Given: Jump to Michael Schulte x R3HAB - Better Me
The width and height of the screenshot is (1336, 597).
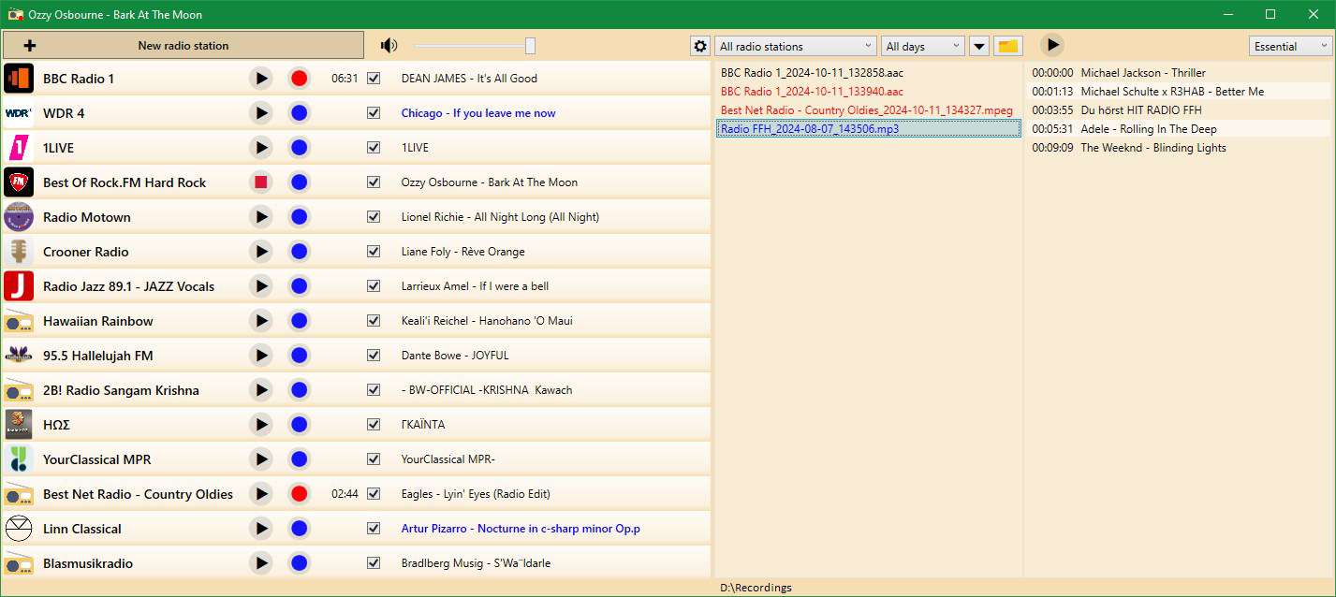Looking at the screenshot, I should [x=1178, y=92].
